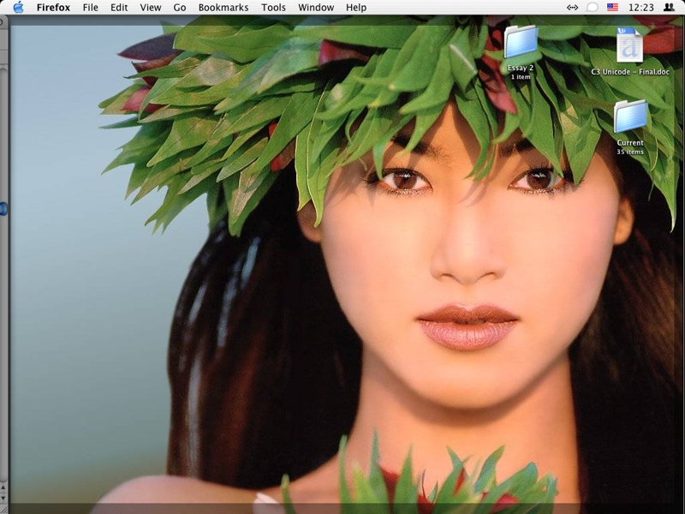Open the iChat speech bubble status menu

tap(592, 8)
